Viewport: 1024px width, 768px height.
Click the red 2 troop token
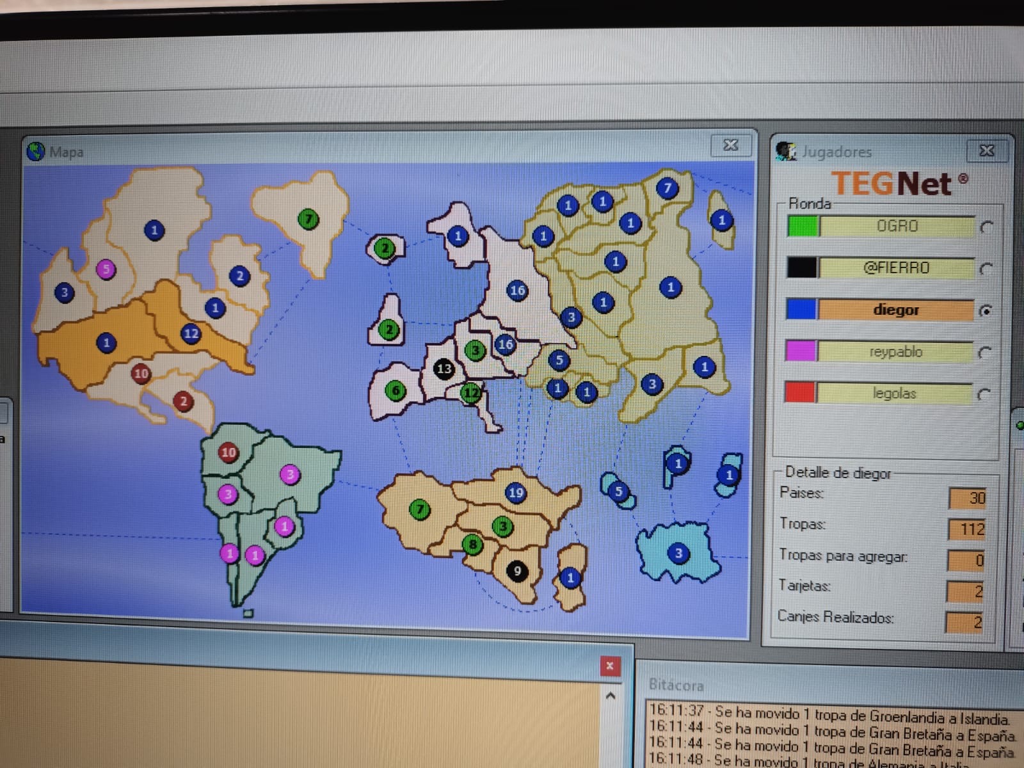pos(184,401)
